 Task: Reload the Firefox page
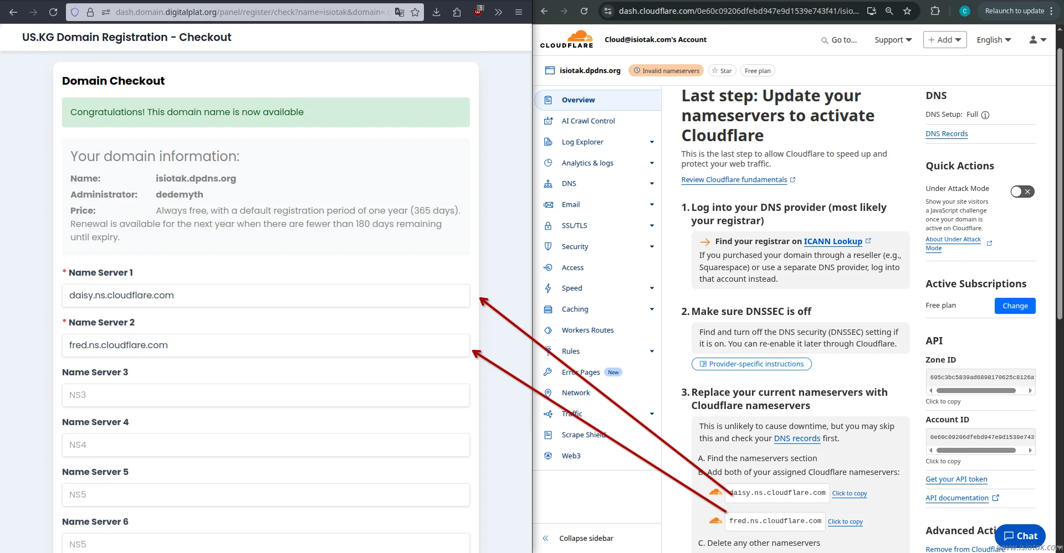coord(53,12)
